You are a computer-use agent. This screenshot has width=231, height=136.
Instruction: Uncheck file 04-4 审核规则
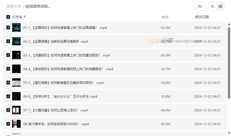pyautogui.click(x=8, y=69)
